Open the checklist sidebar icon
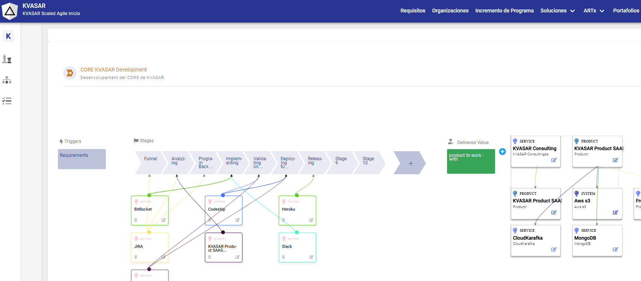 tap(7, 101)
